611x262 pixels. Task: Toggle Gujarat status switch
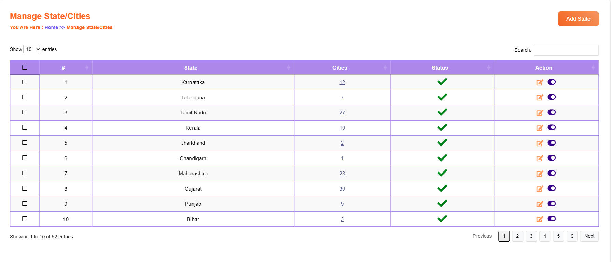tap(552, 188)
